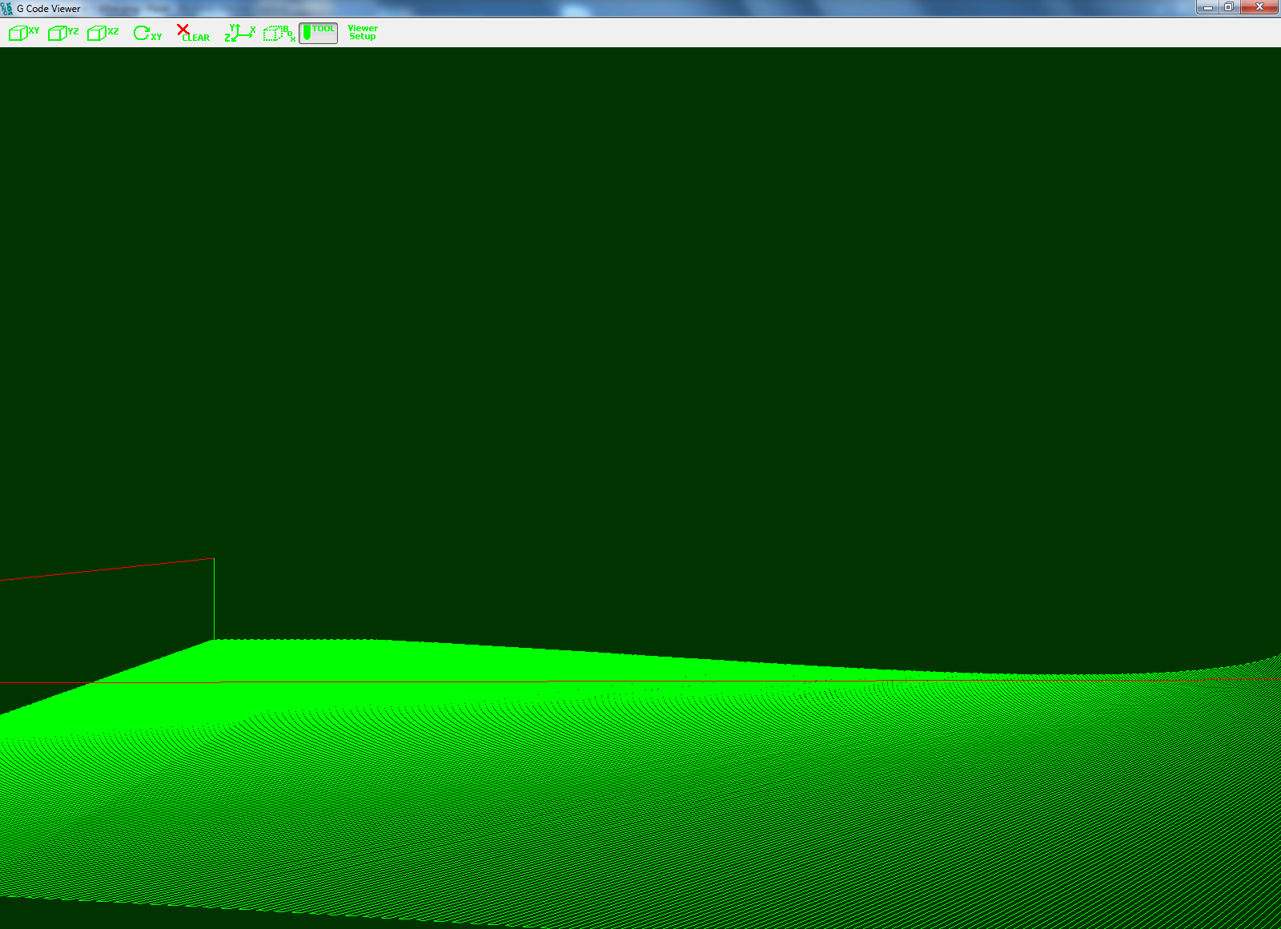Click the white vertical plunge line
The image size is (1281, 929).
click(x=214, y=601)
